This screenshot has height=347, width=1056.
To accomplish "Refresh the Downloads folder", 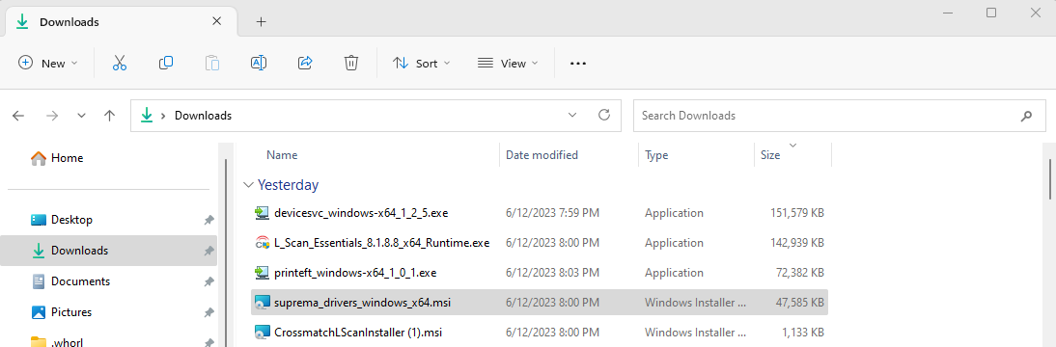I will 604,115.
